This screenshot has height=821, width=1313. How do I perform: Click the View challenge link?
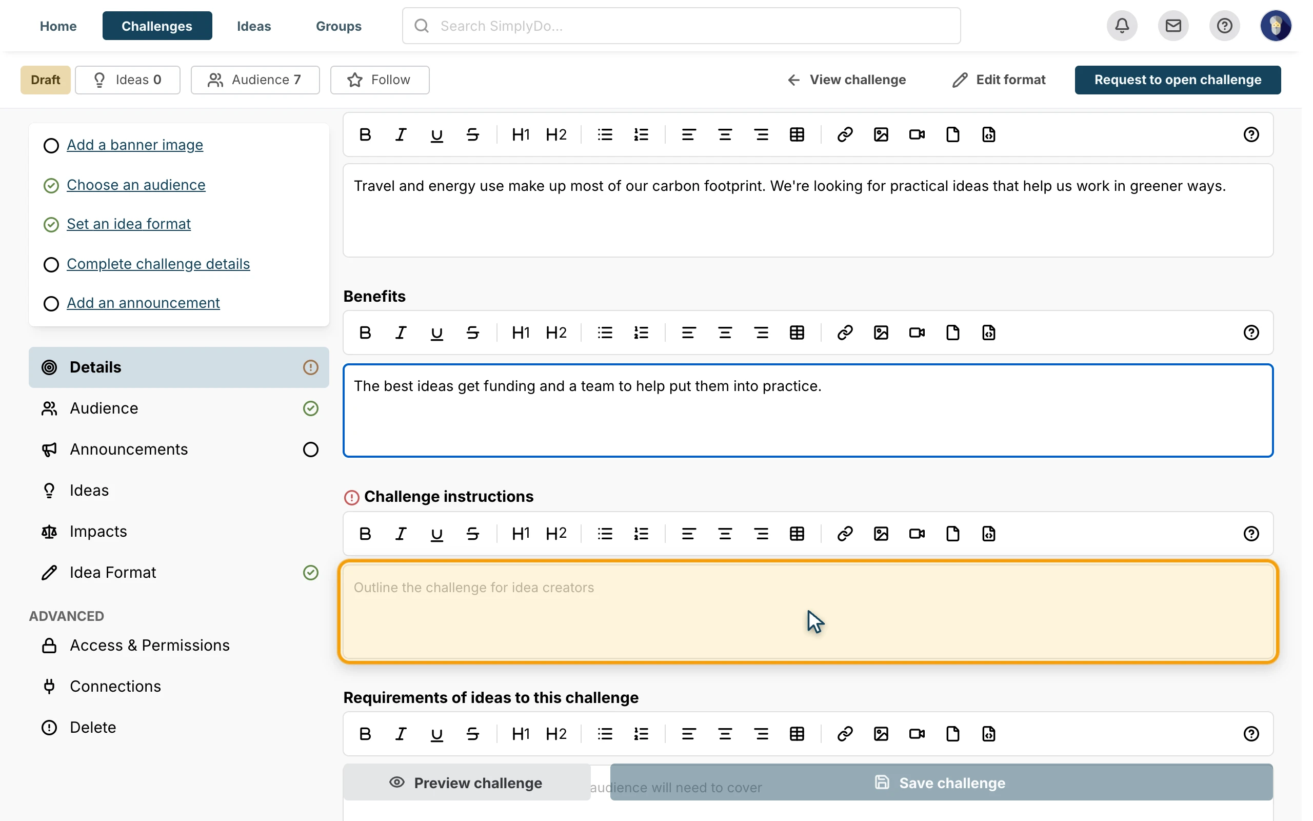pos(846,80)
